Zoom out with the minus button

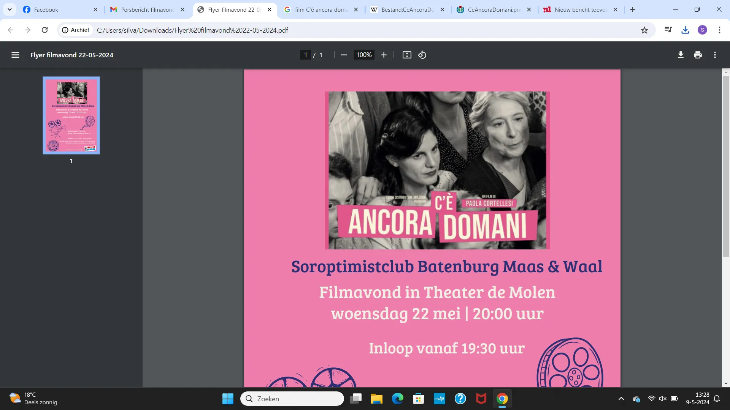point(344,55)
